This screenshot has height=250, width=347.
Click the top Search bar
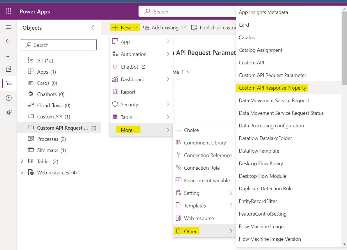187,11
